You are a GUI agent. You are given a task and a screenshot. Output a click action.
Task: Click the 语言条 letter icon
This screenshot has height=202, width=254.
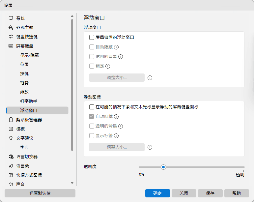[11, 166]
